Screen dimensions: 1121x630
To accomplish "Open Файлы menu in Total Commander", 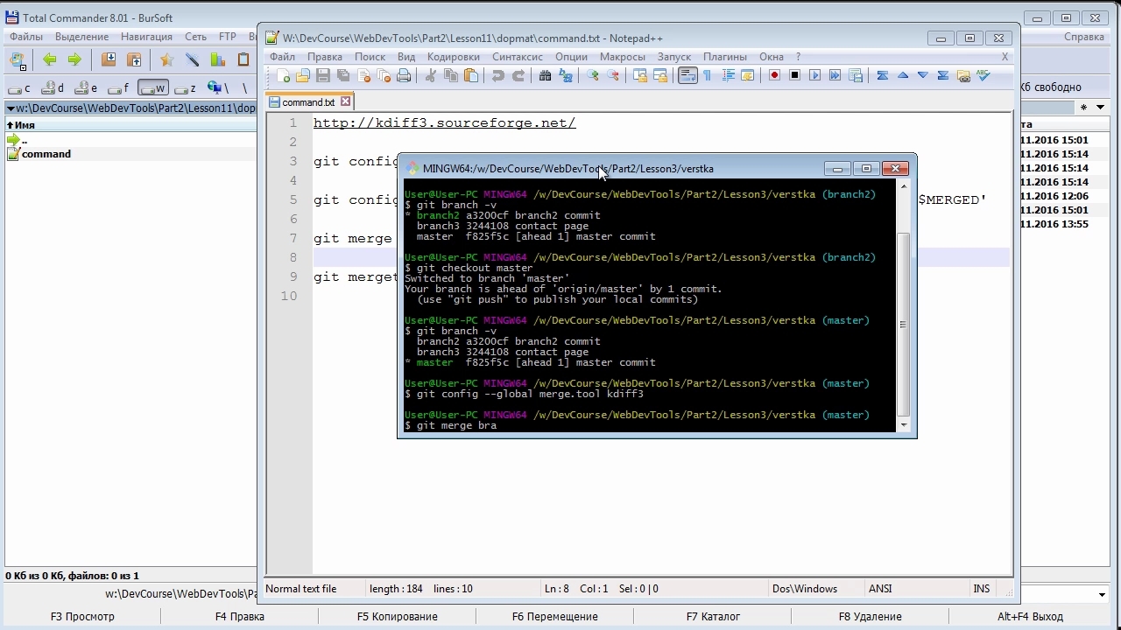I will pyautogui.click(x=26, y=37).
